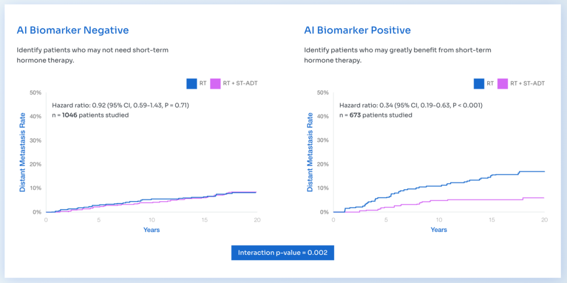Click the pink RT + ST-ADT swatch in the Negative chart
This screenshot has width=567, height=283.
point(215,83)
